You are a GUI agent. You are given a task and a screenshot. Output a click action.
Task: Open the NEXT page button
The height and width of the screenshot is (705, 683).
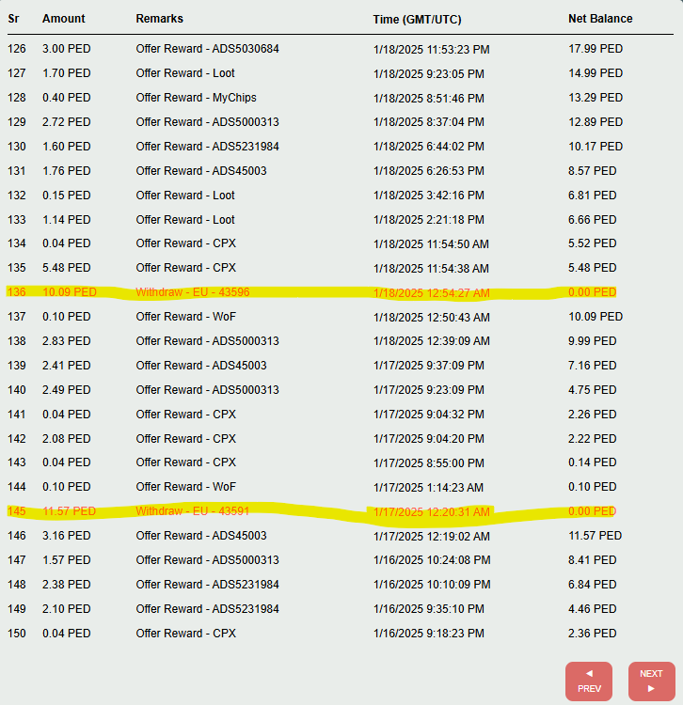pos(652,681)
